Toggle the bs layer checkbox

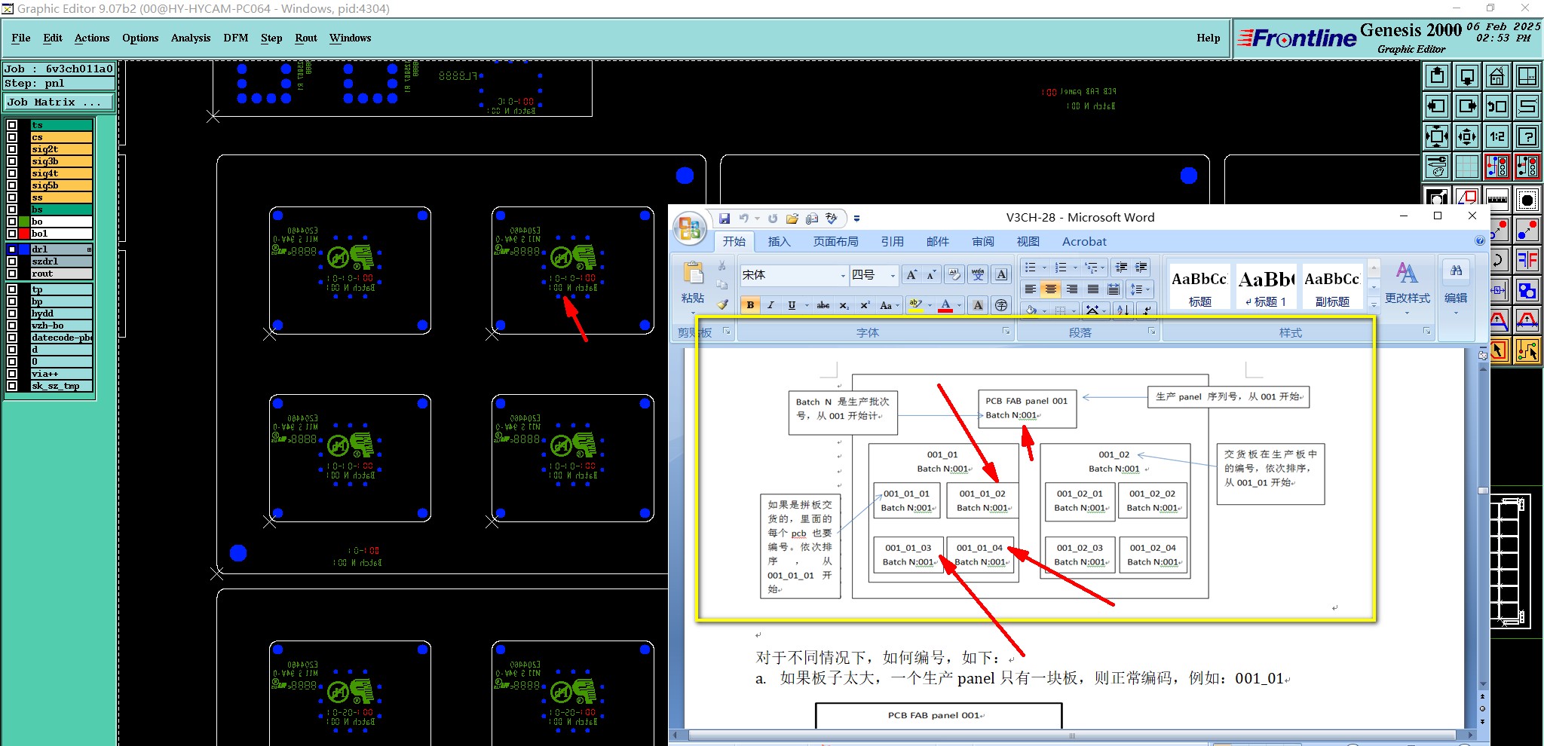click(12, 209)
